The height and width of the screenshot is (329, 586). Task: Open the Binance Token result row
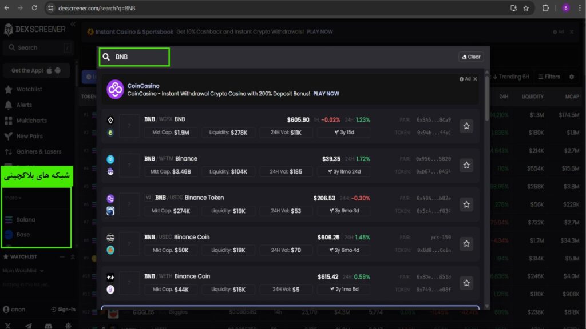pos(290,204)
